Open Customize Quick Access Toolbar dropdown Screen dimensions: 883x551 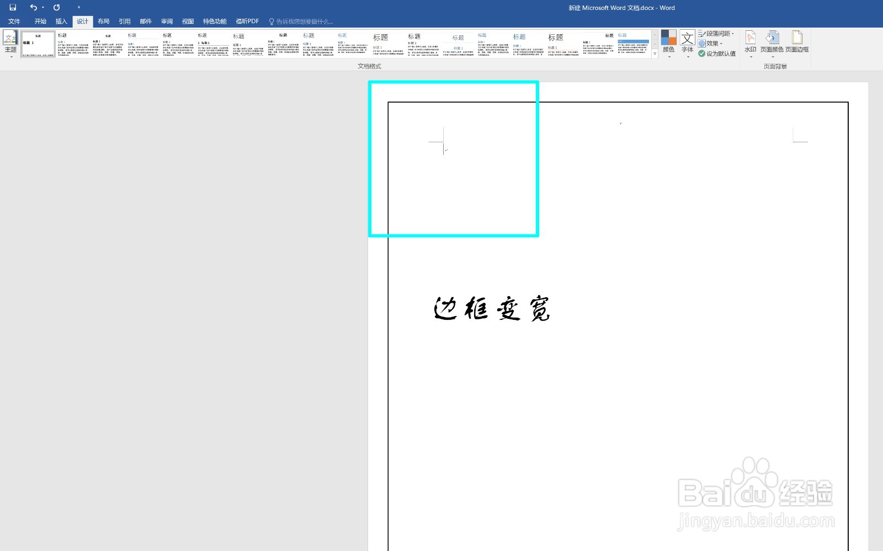coord(79,8)
